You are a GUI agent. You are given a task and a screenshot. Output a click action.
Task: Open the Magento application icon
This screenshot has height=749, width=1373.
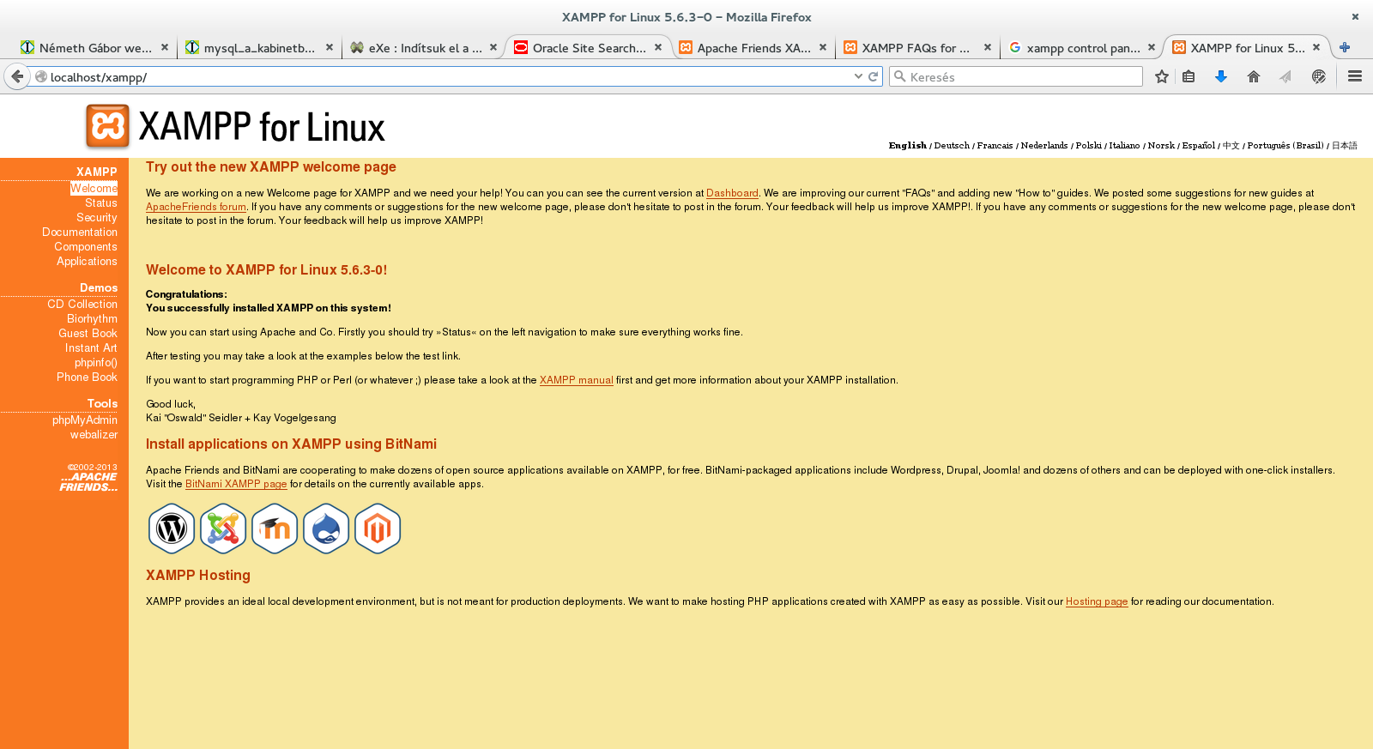[378, 529]
